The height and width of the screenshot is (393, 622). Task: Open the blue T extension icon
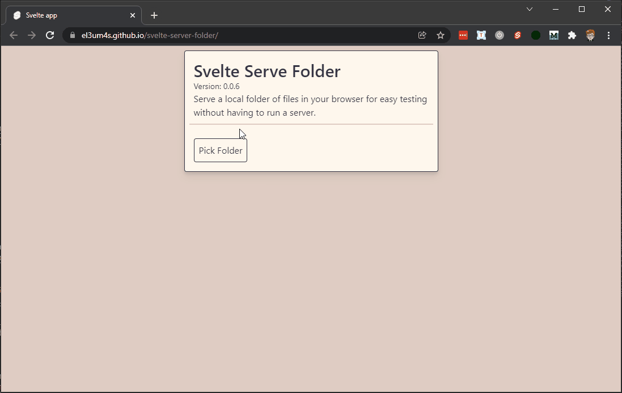[x=481, y=35]
